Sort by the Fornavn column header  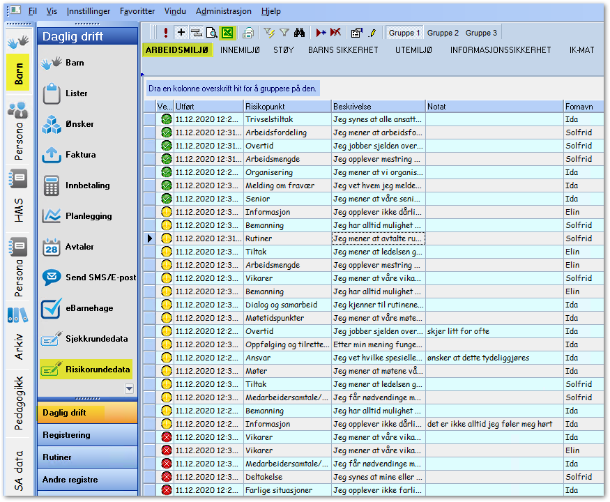click(x=583, y=106)
